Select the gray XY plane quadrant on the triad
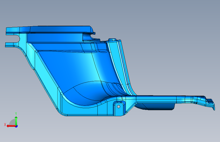220x142 pixels. coord(12,122)
